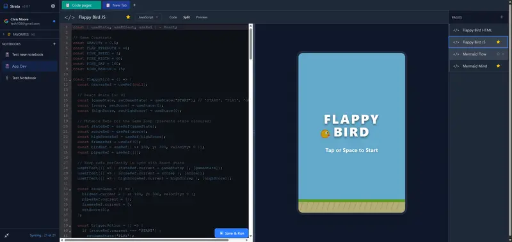Viewport: 512px width, 242px height.
Task: Switch to the Code pages tab
Action: [82, 5]
